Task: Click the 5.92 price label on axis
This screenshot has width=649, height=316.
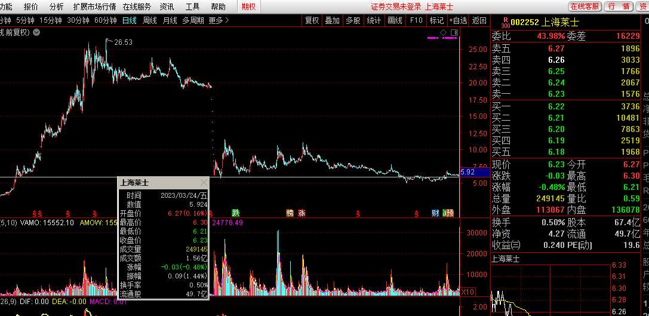Action: [x=468, y=172]
